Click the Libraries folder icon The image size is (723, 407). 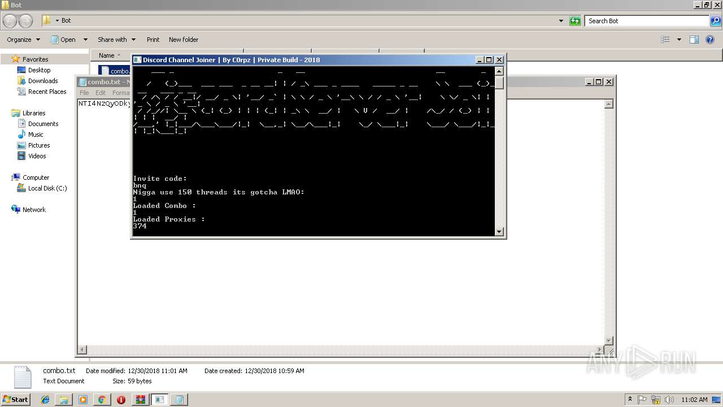[16, 113]
